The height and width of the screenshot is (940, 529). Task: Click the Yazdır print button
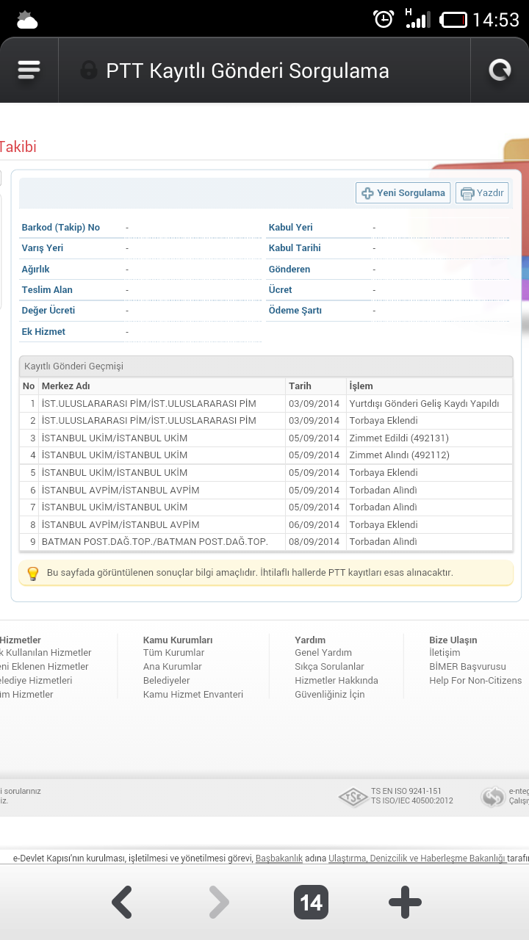[x=482, y=193]
